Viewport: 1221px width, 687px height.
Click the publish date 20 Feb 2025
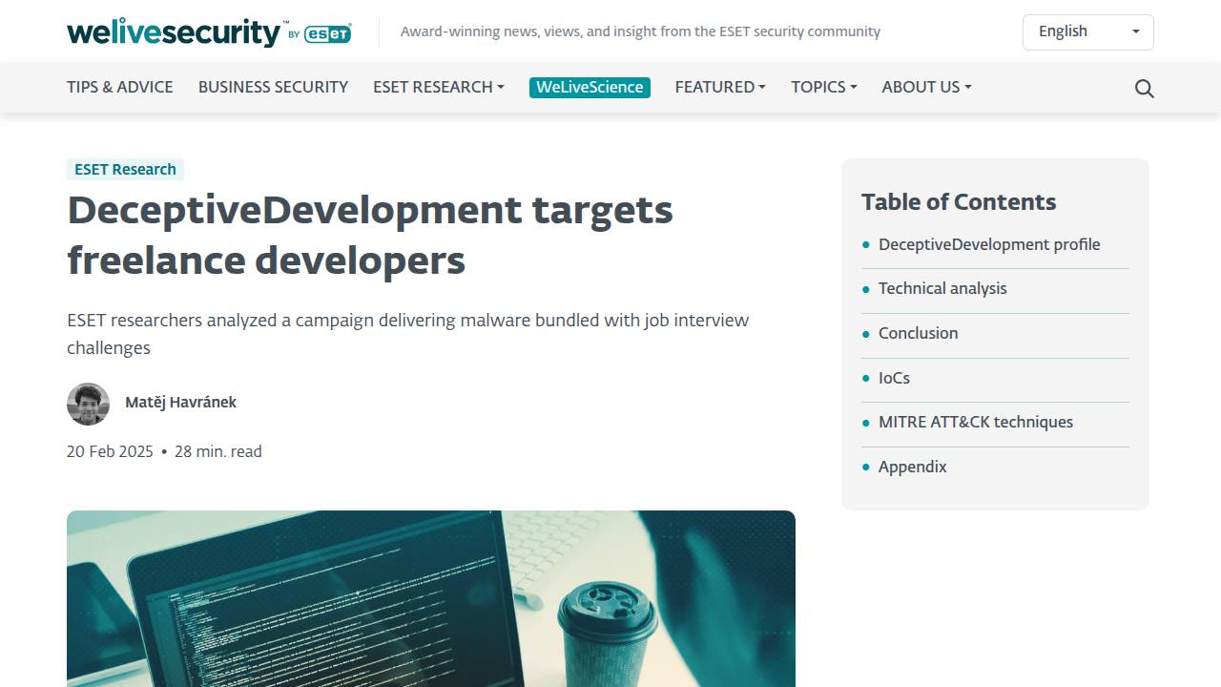click(110, 451)
